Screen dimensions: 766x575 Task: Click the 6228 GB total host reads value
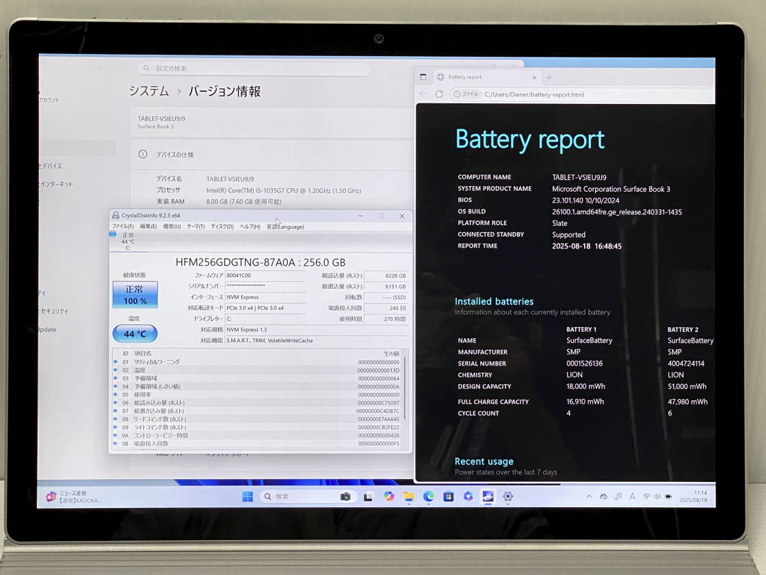(x=386, y=276)
